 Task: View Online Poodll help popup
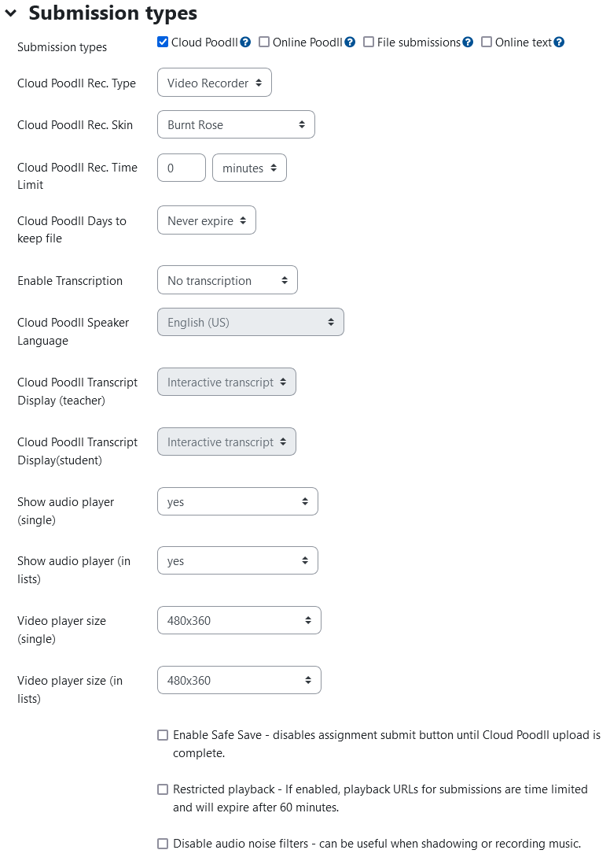coord(350,42)
